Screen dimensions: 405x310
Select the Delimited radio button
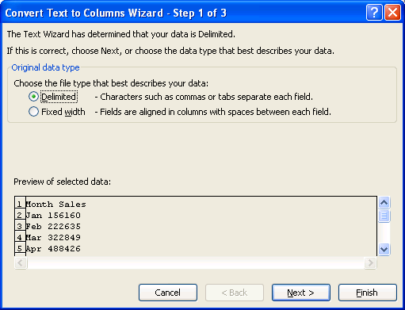coord(33,97)
